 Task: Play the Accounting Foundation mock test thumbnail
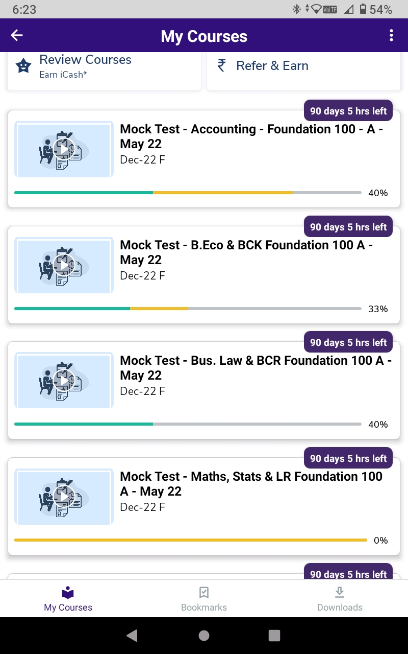(64, 149)
